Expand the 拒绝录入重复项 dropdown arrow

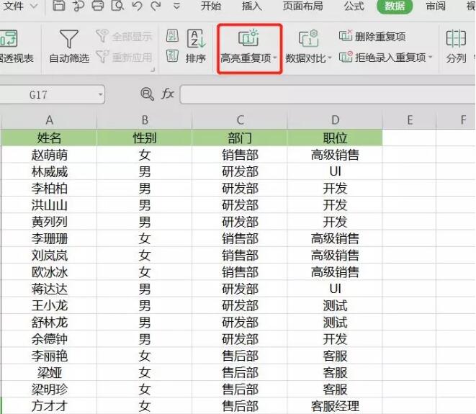coord(430,57)
